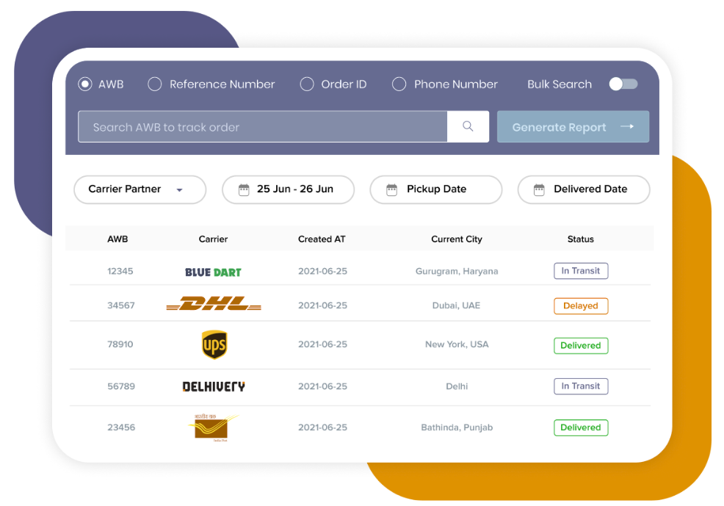Click the India Post logo
The height and width of the screenshot is (506, 724).
(x=211, y=427)
